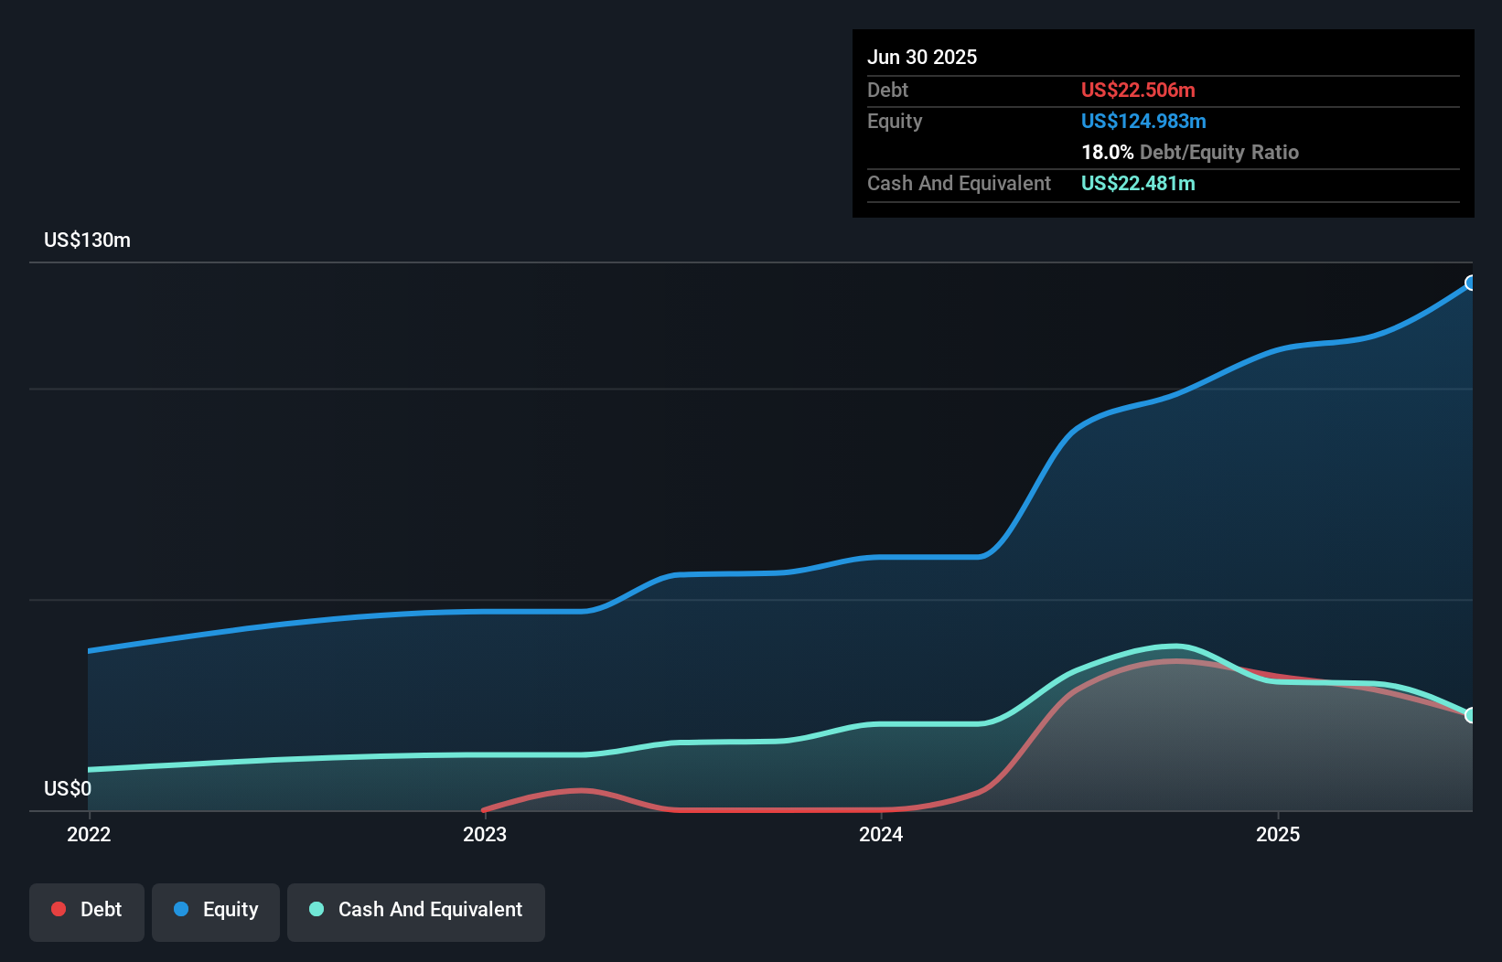The image size is (1502, 962).
Task: Click the Cash value US$22.481m in tooltip
Action: point(1138,184)
